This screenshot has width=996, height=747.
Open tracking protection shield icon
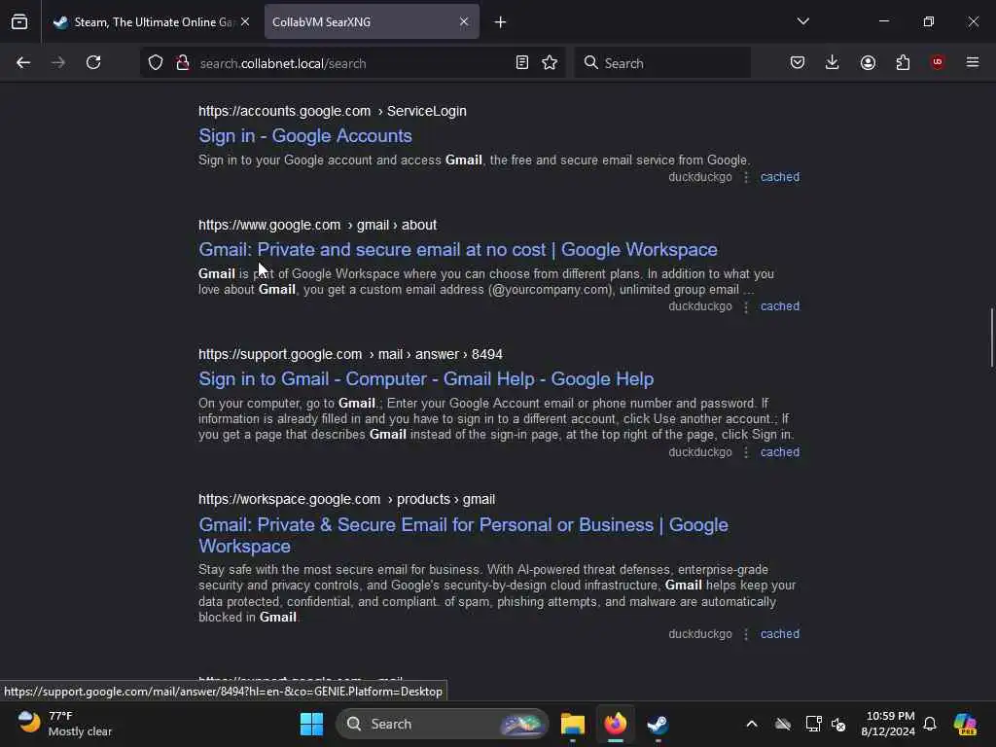click(156, 63)
